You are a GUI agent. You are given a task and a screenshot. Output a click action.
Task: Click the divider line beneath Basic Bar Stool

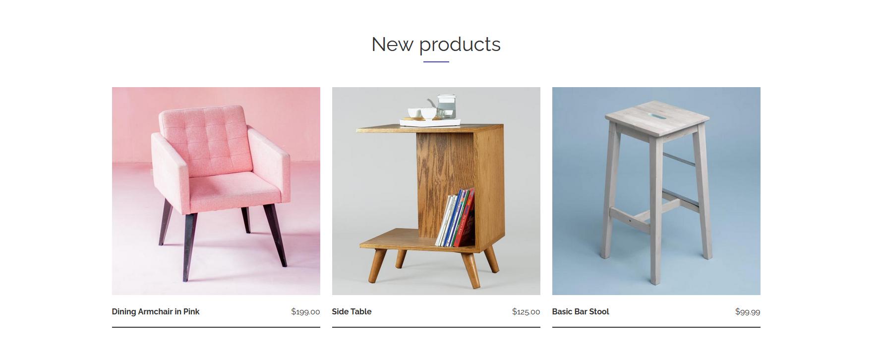[656, 327]
